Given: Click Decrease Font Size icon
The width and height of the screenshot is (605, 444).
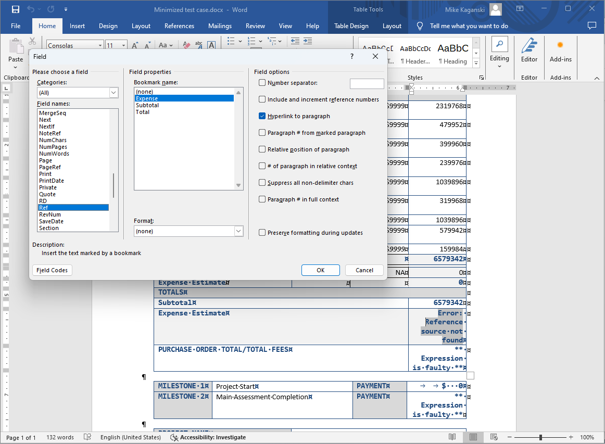Looking at the screenshot, I should click(x=147, y=45).
